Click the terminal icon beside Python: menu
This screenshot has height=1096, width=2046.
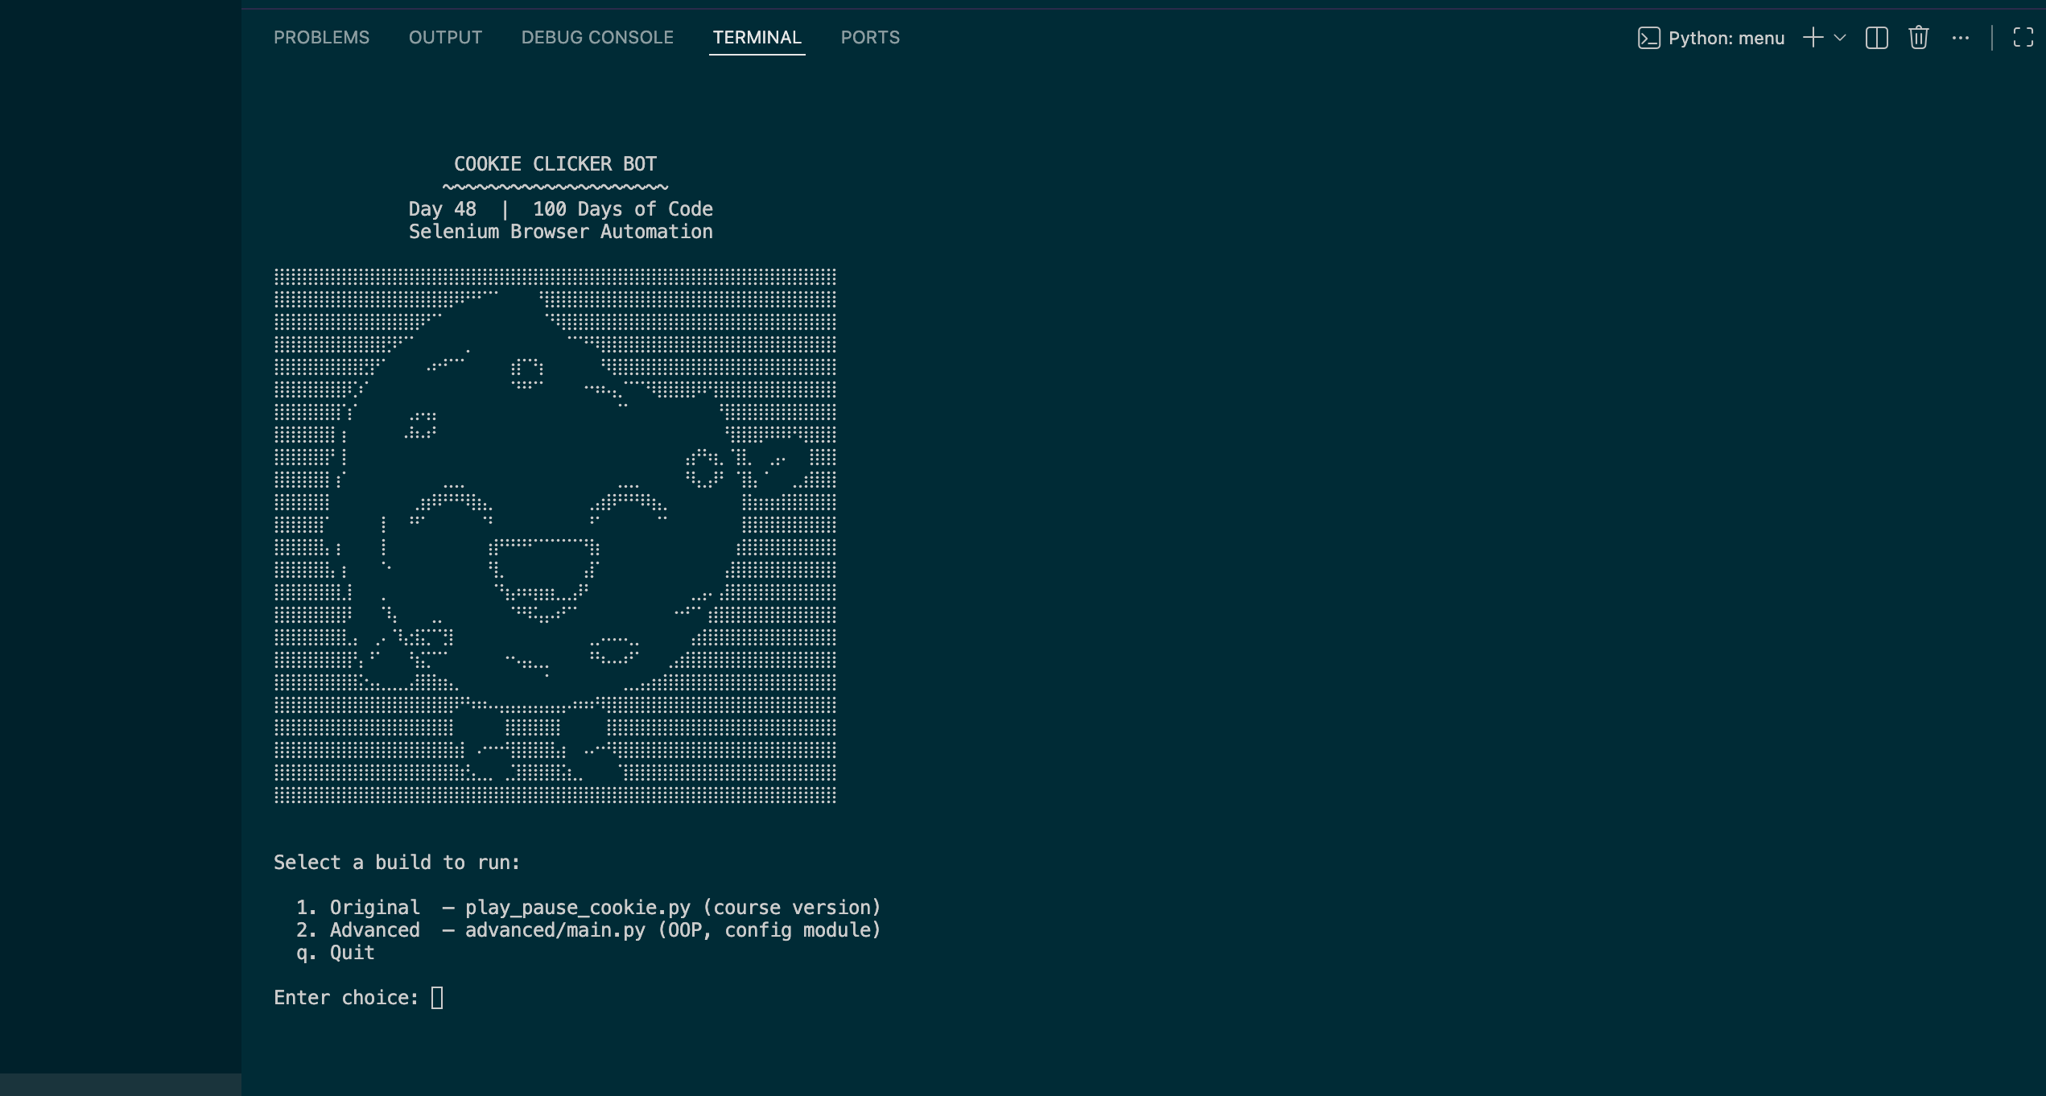tap(1648, 38)
